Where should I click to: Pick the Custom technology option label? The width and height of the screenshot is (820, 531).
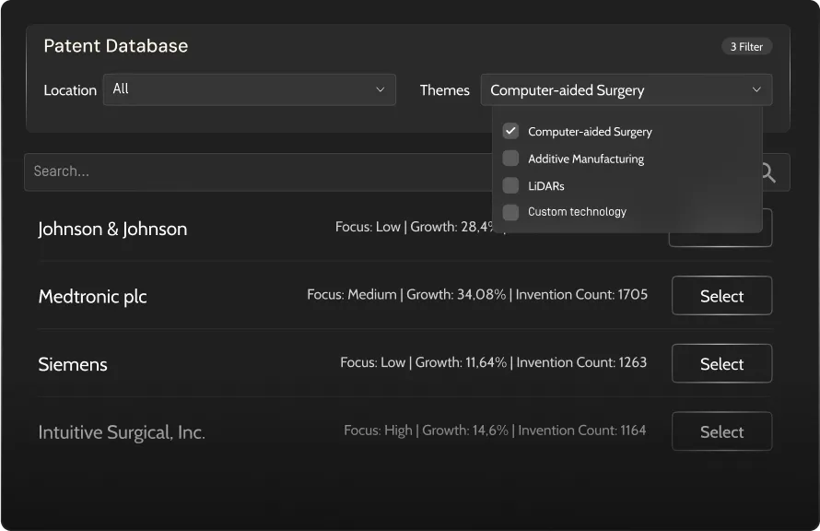pyautogui.click(x=577, y=211)
